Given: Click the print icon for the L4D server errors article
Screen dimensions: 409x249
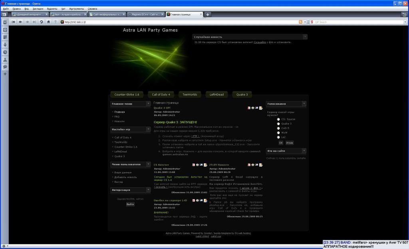Looking at the screenshot, I should coord(197,201).
